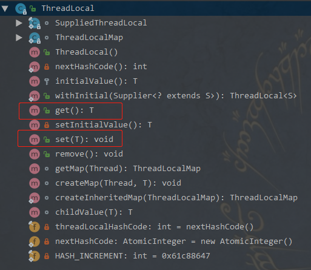Click the method icon beside get(): T
This screenshot has height=270, width=311.
[35, 110]
